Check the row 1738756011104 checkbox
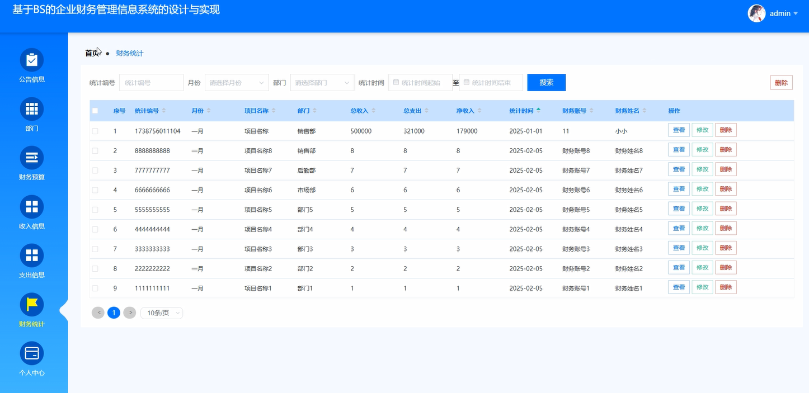This screenshot has width=809, height=393. click(x=95, y=131)
